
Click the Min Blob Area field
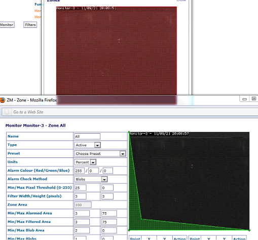[x=82, y=230]
